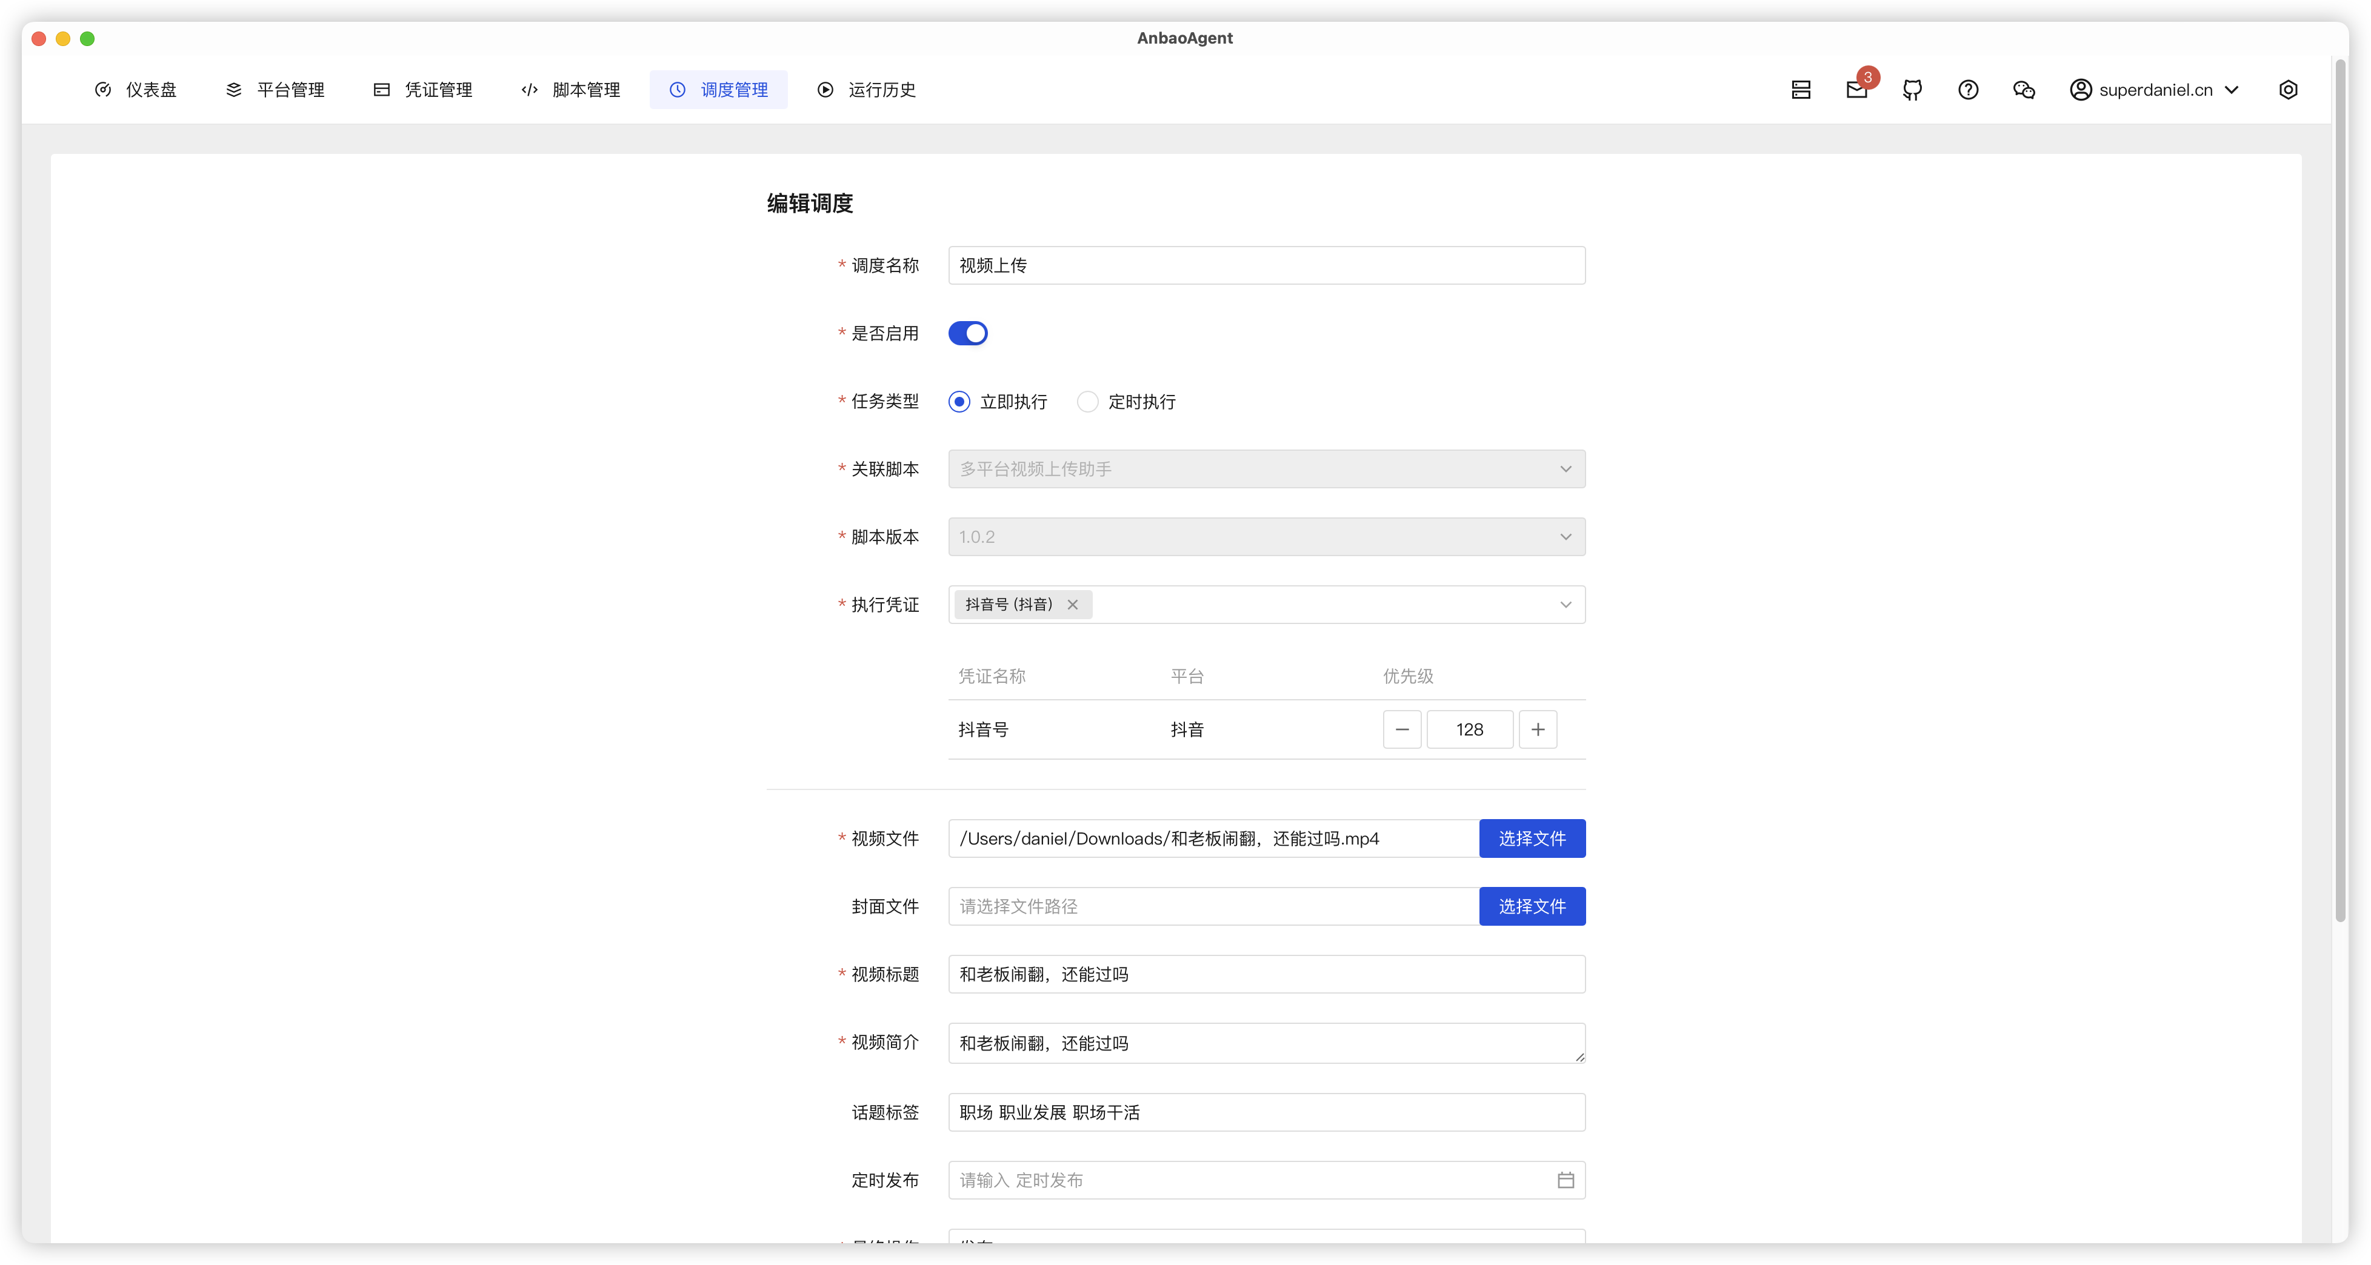Screen dimensions: 2371x1265
Task: Click 选择文件 button for 封面文件
Action: tap(1532, 906)
